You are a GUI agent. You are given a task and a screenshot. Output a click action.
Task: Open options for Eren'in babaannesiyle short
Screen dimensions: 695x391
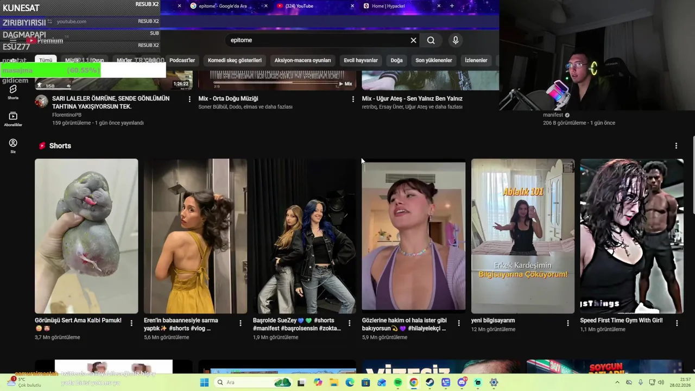241,323
